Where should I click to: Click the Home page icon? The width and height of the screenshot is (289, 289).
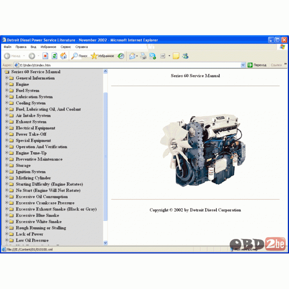tap(63, 56)
